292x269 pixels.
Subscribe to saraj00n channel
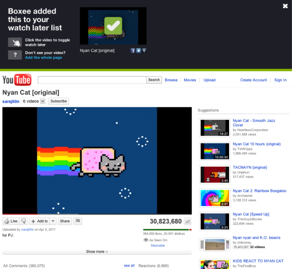click(x=59, y=101)
